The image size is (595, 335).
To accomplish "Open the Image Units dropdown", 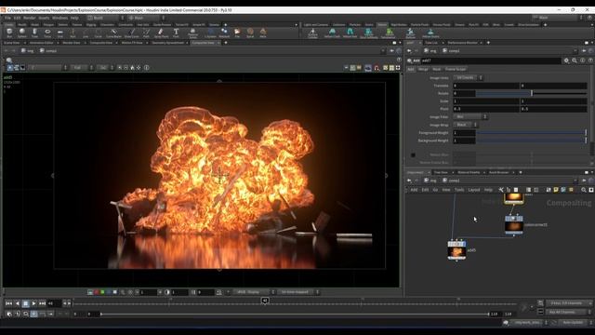I will pos(468,77).
